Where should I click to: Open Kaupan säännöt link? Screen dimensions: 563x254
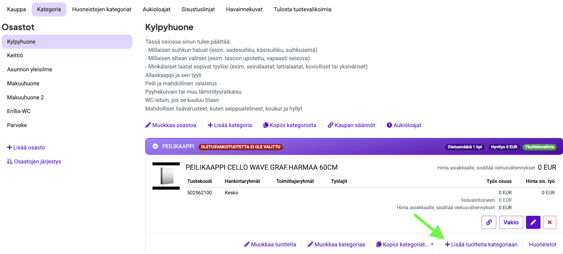[x=351, y=125]
